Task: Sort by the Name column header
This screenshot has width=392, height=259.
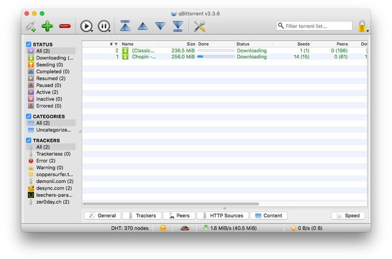Action: [139, 44]
